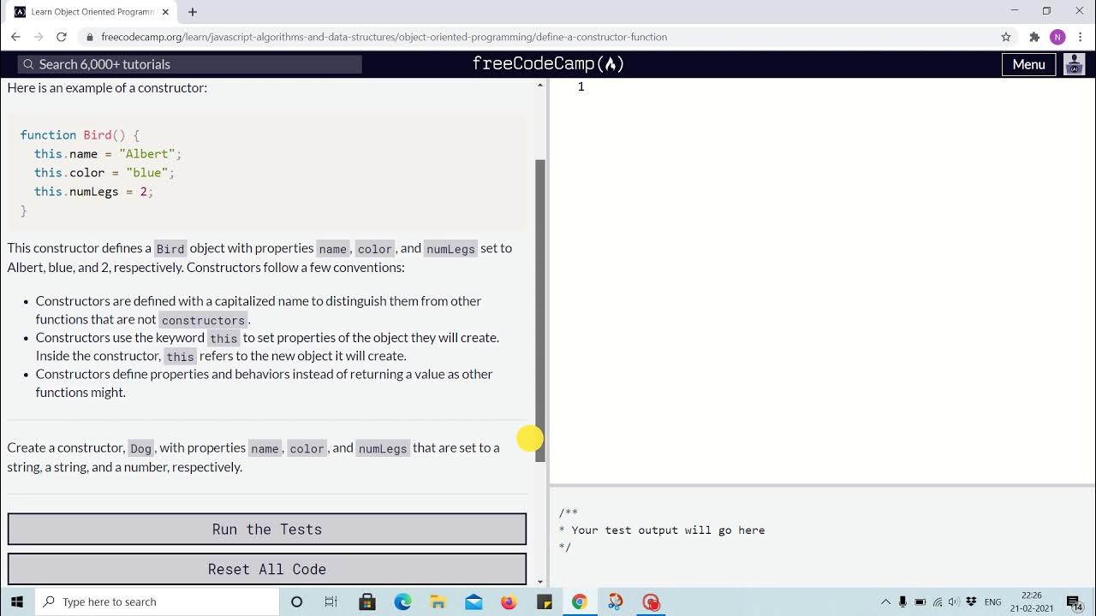This screenshot has height=616, width=1096.
Task: Minimize the Chrome window
Action: coord(1015,11)
